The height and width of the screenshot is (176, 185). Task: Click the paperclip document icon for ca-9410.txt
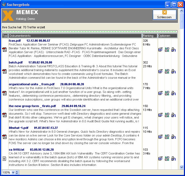tap(161, 159)
